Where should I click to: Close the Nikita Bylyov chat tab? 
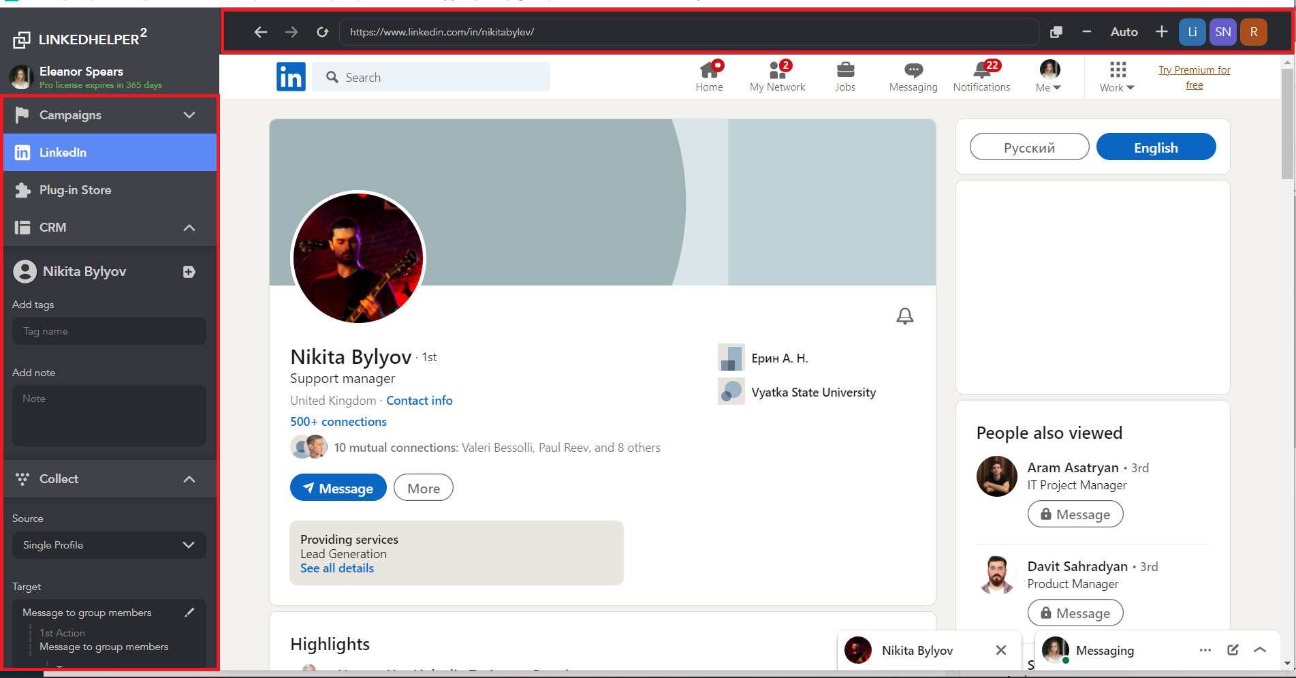(x=1000, y=650)
